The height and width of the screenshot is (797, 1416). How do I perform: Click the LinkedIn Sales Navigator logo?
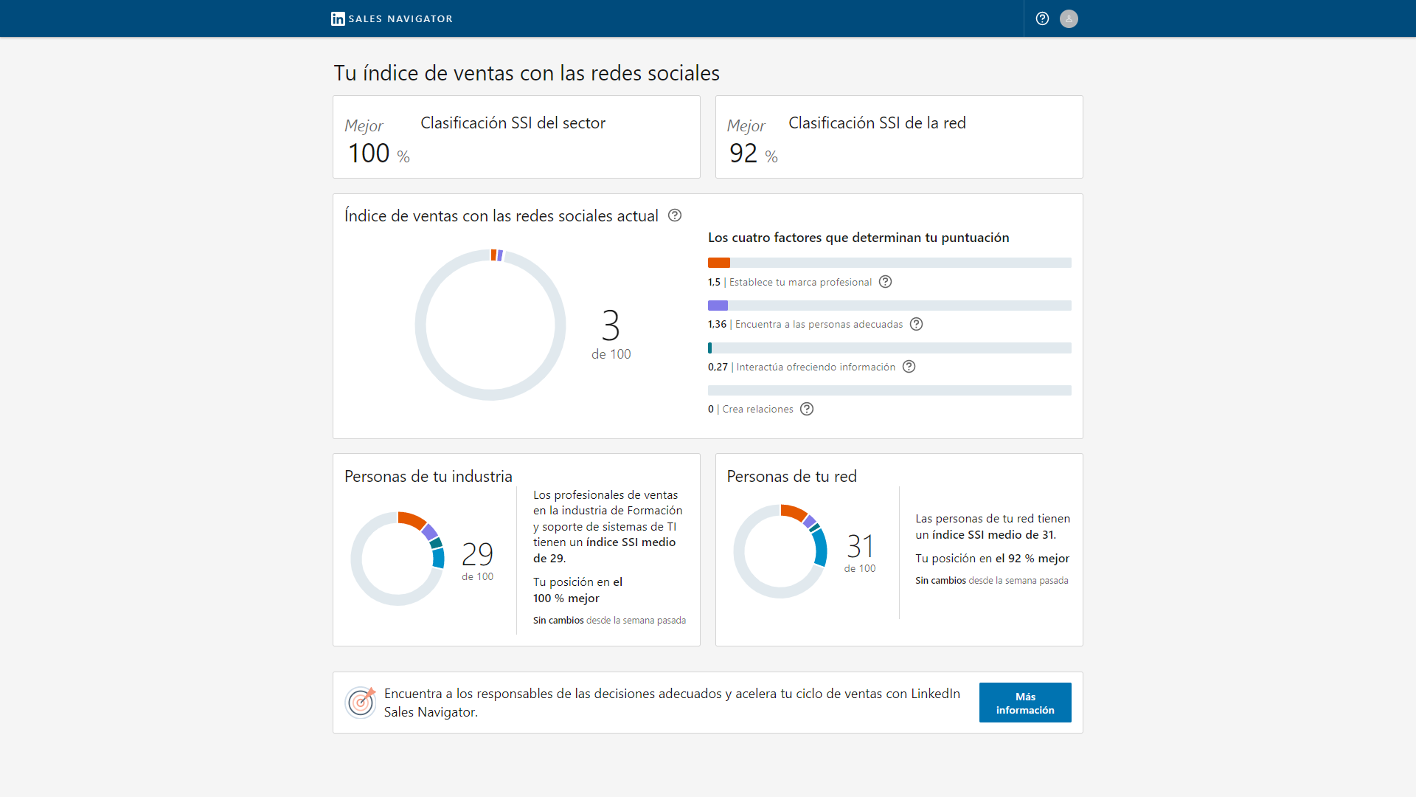coord(392,18)
